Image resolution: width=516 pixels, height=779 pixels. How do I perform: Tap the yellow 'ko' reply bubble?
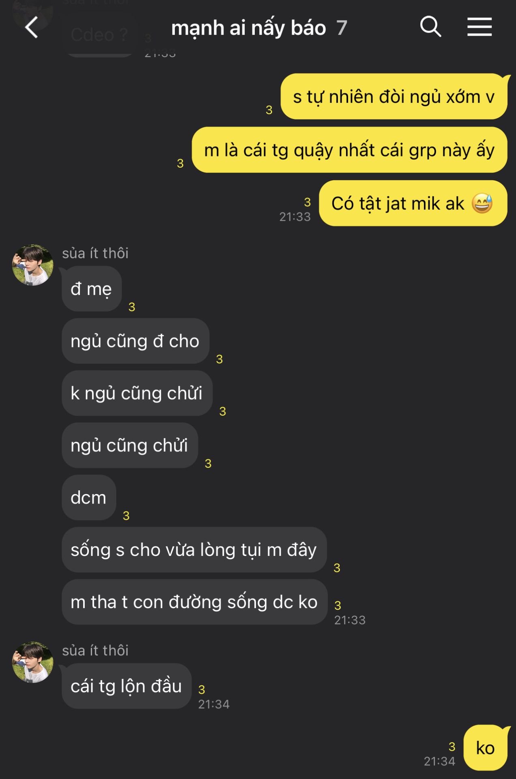[486, 748]
